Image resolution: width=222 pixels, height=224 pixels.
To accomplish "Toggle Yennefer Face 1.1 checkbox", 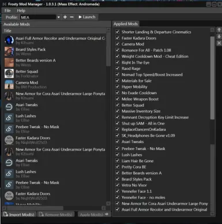I will coord(117,191).
